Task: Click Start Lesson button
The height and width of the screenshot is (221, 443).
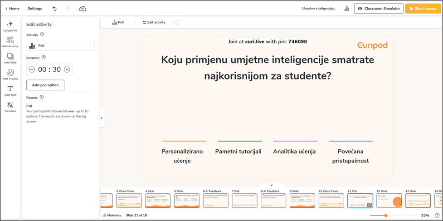Action: 423,9
